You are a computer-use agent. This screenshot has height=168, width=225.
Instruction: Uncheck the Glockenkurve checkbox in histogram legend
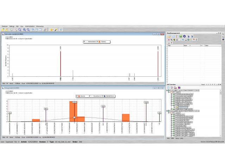tap(90, 96)
